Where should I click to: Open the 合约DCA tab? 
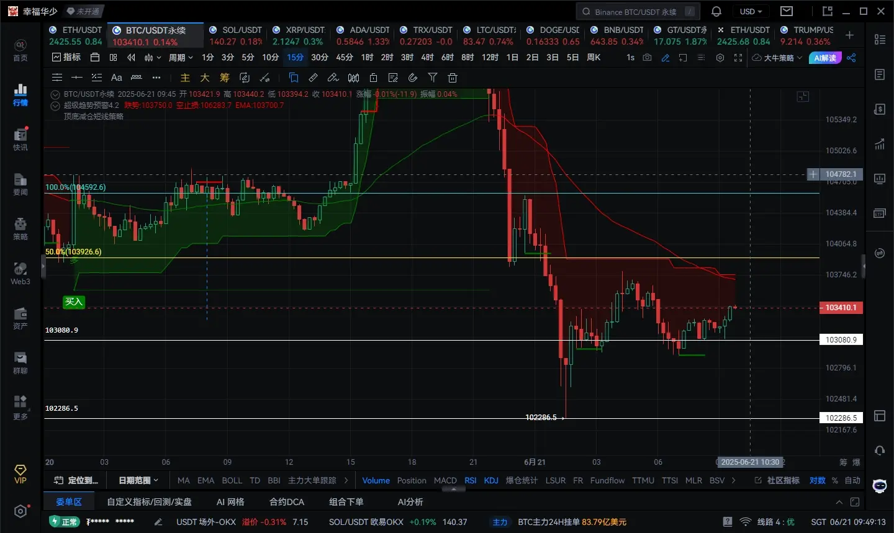(287, 502)
